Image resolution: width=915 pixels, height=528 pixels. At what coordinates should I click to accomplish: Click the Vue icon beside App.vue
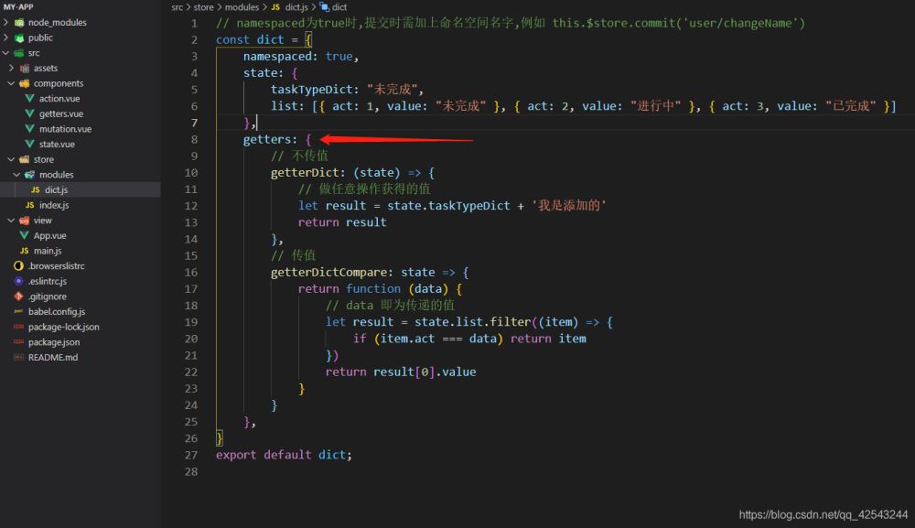pyautogui.click(x=24, y=236)
